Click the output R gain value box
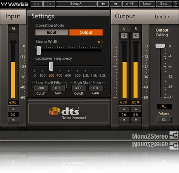 click(x=136, y=115)
